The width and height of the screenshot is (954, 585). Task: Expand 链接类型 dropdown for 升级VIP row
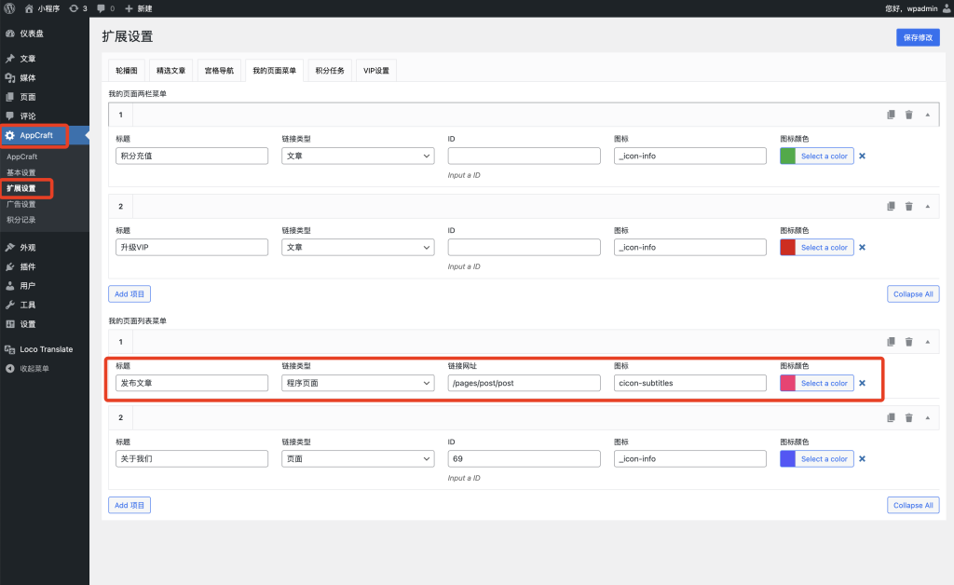click(358, 247)
